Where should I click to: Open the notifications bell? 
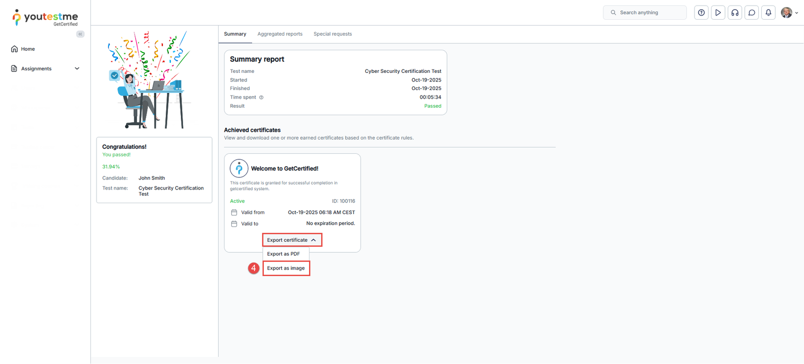(x=768, y=13)
